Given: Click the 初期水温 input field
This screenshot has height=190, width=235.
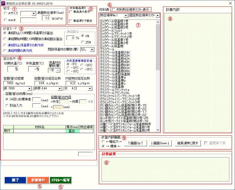Looking at the screenshot, I should [x=13, y=69].
